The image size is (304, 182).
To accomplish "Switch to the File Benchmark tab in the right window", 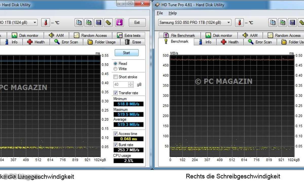I will point(180,35).
